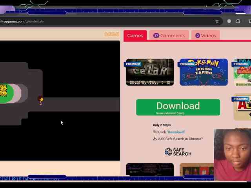Click the golden flower patch in the game
This screenshot has height=188, width=251.
click(4, 90)
